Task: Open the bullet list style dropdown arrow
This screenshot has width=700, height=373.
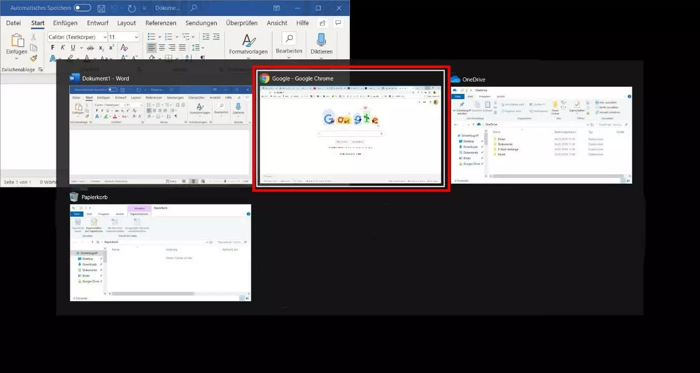Action: (159, 37)
